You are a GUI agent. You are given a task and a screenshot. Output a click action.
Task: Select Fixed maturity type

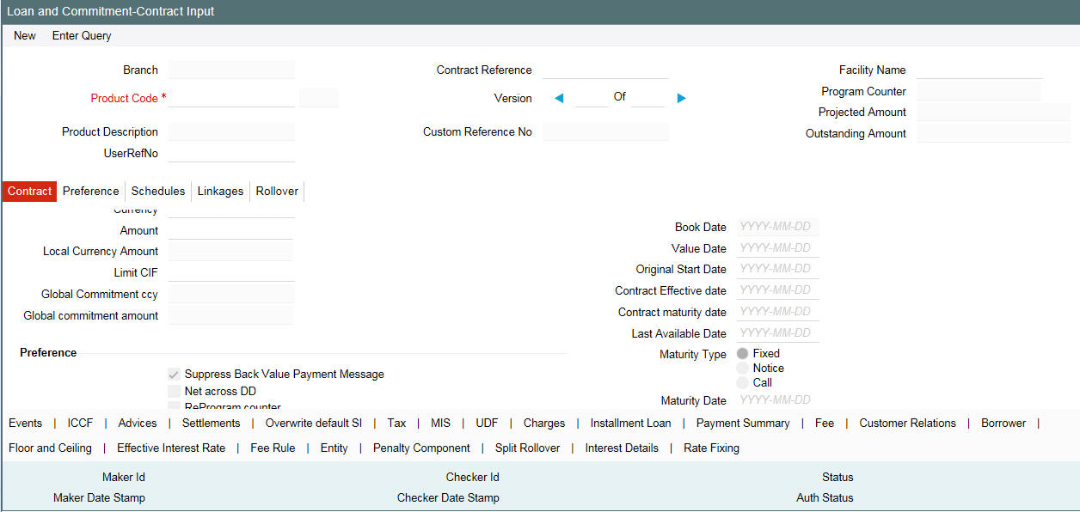tap(743, 354)
